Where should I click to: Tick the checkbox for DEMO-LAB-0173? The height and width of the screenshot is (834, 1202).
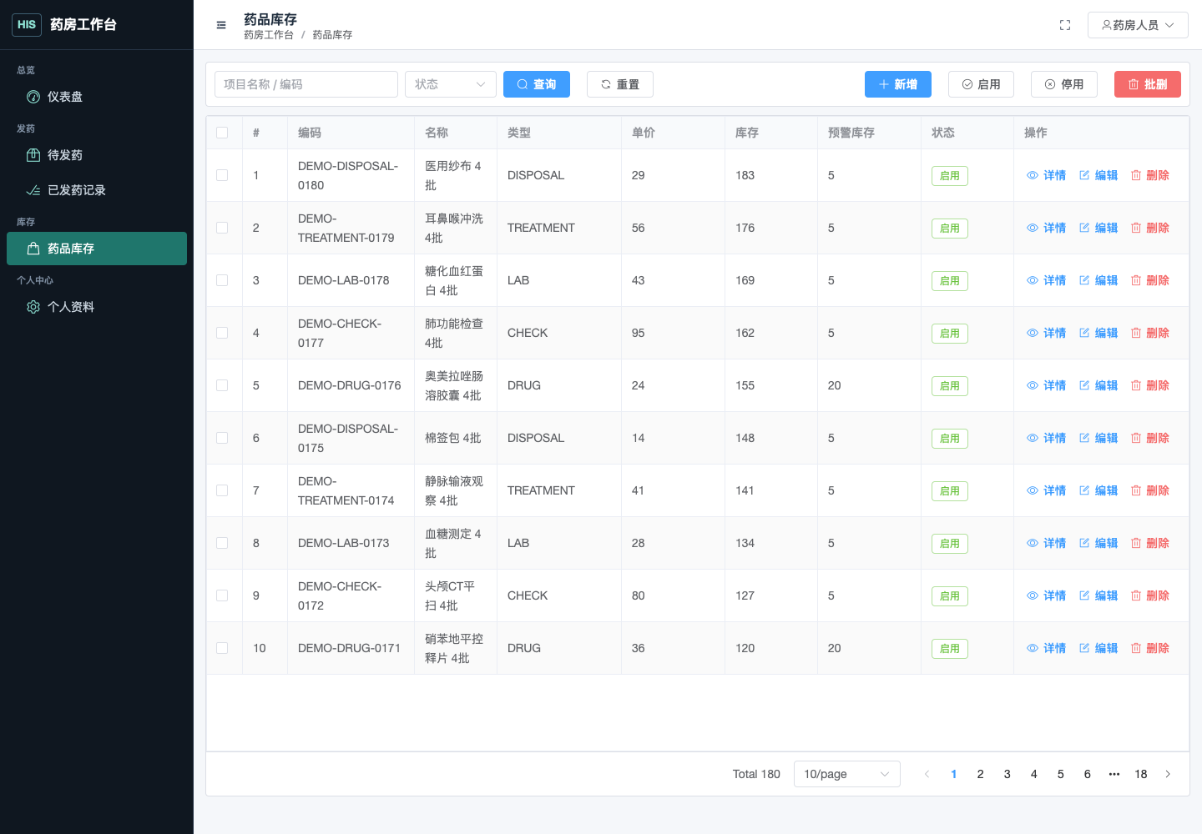(222, 543)
